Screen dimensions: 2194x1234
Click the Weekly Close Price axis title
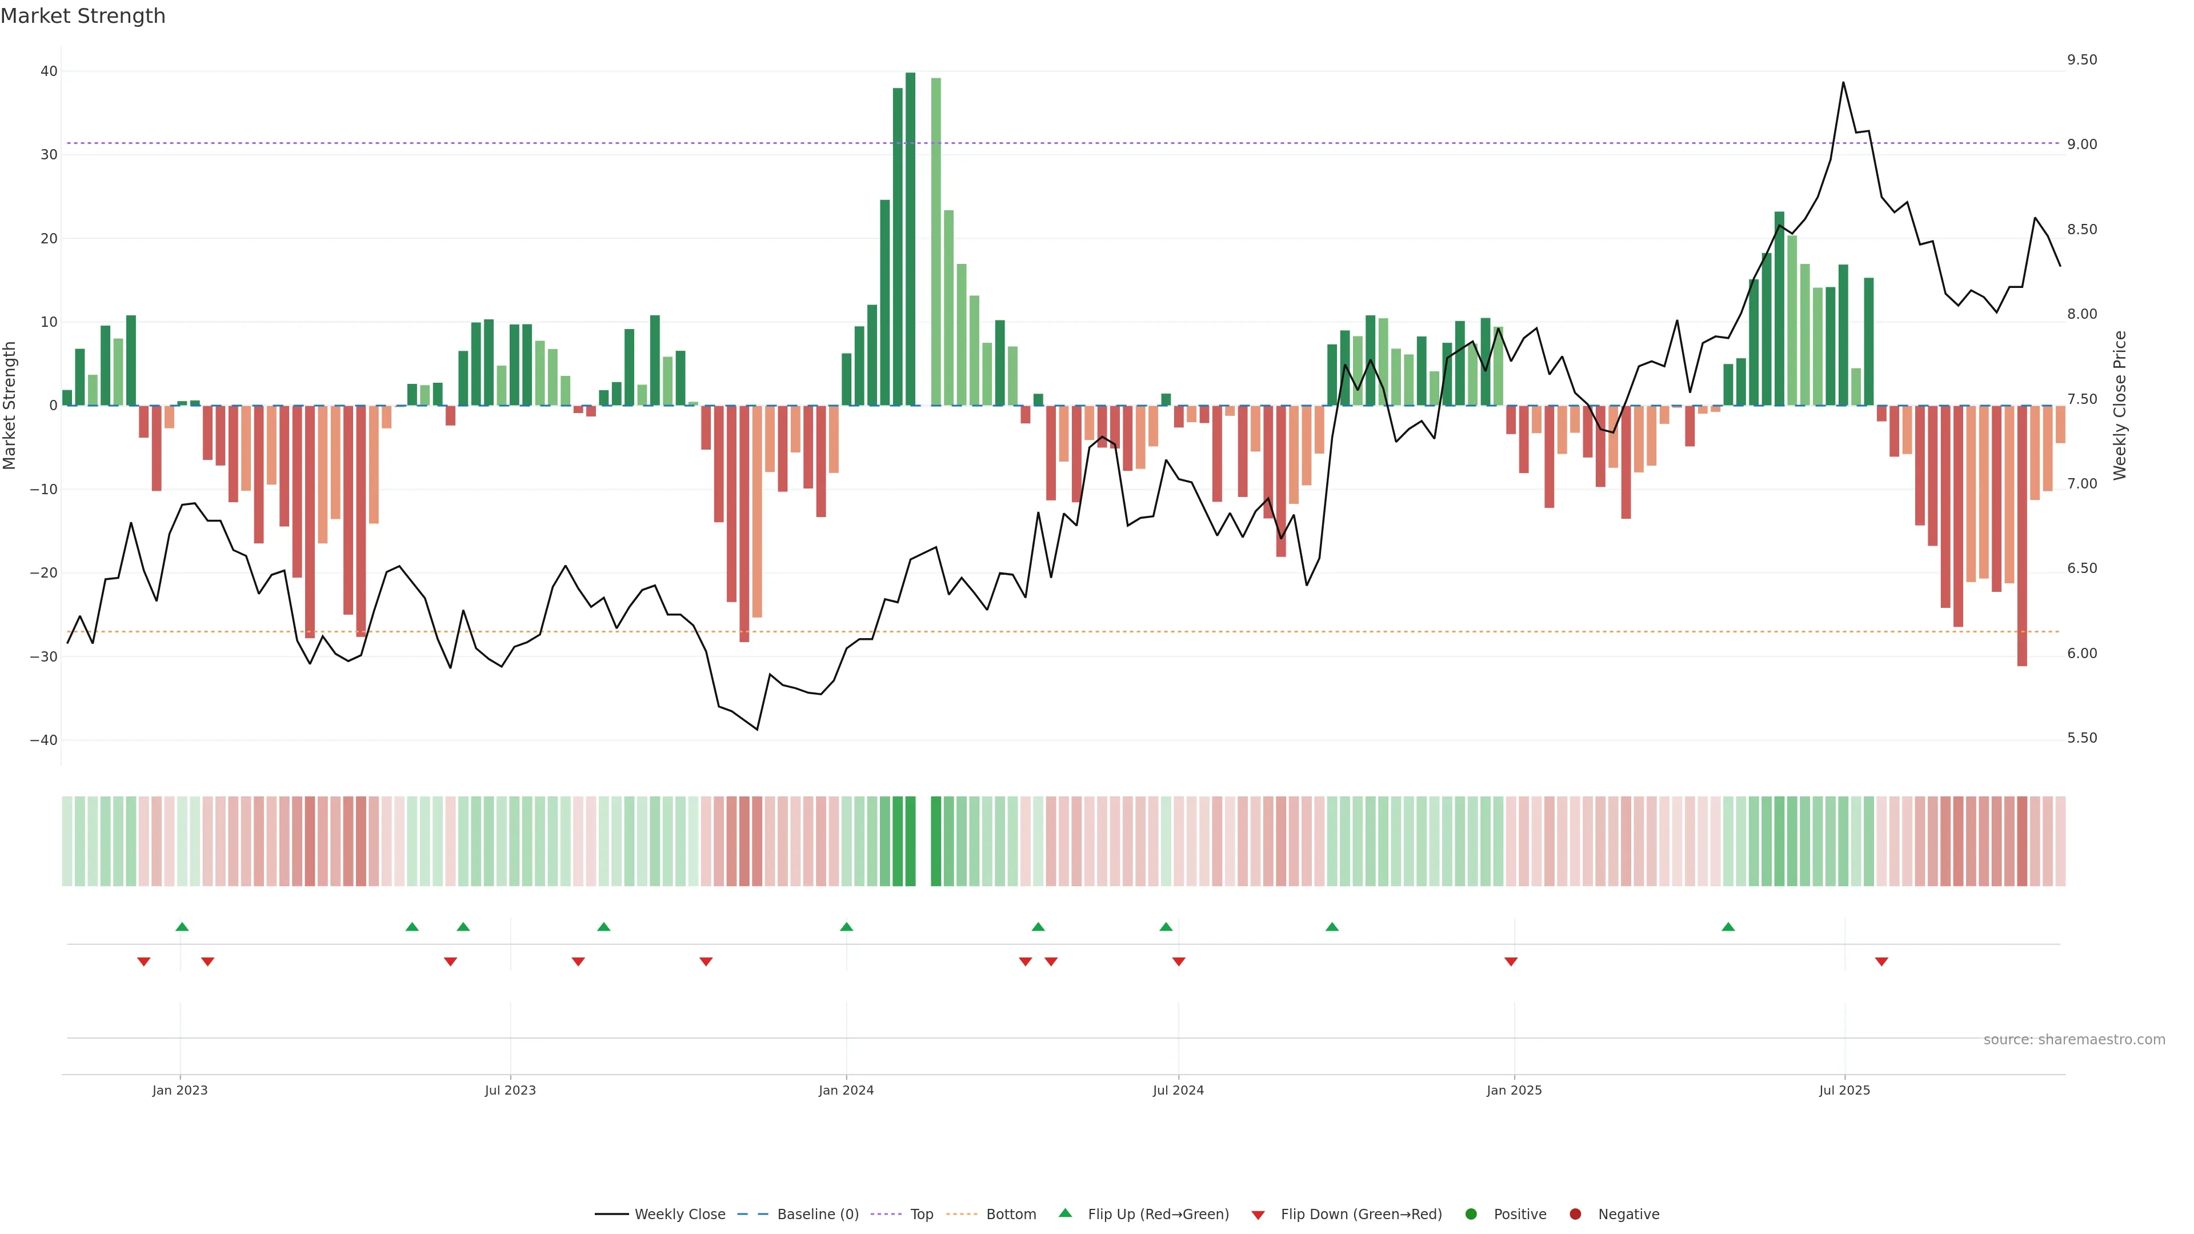pyautogui.click(x=2120, y=406)
